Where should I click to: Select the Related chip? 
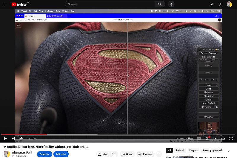click(180, 151)
